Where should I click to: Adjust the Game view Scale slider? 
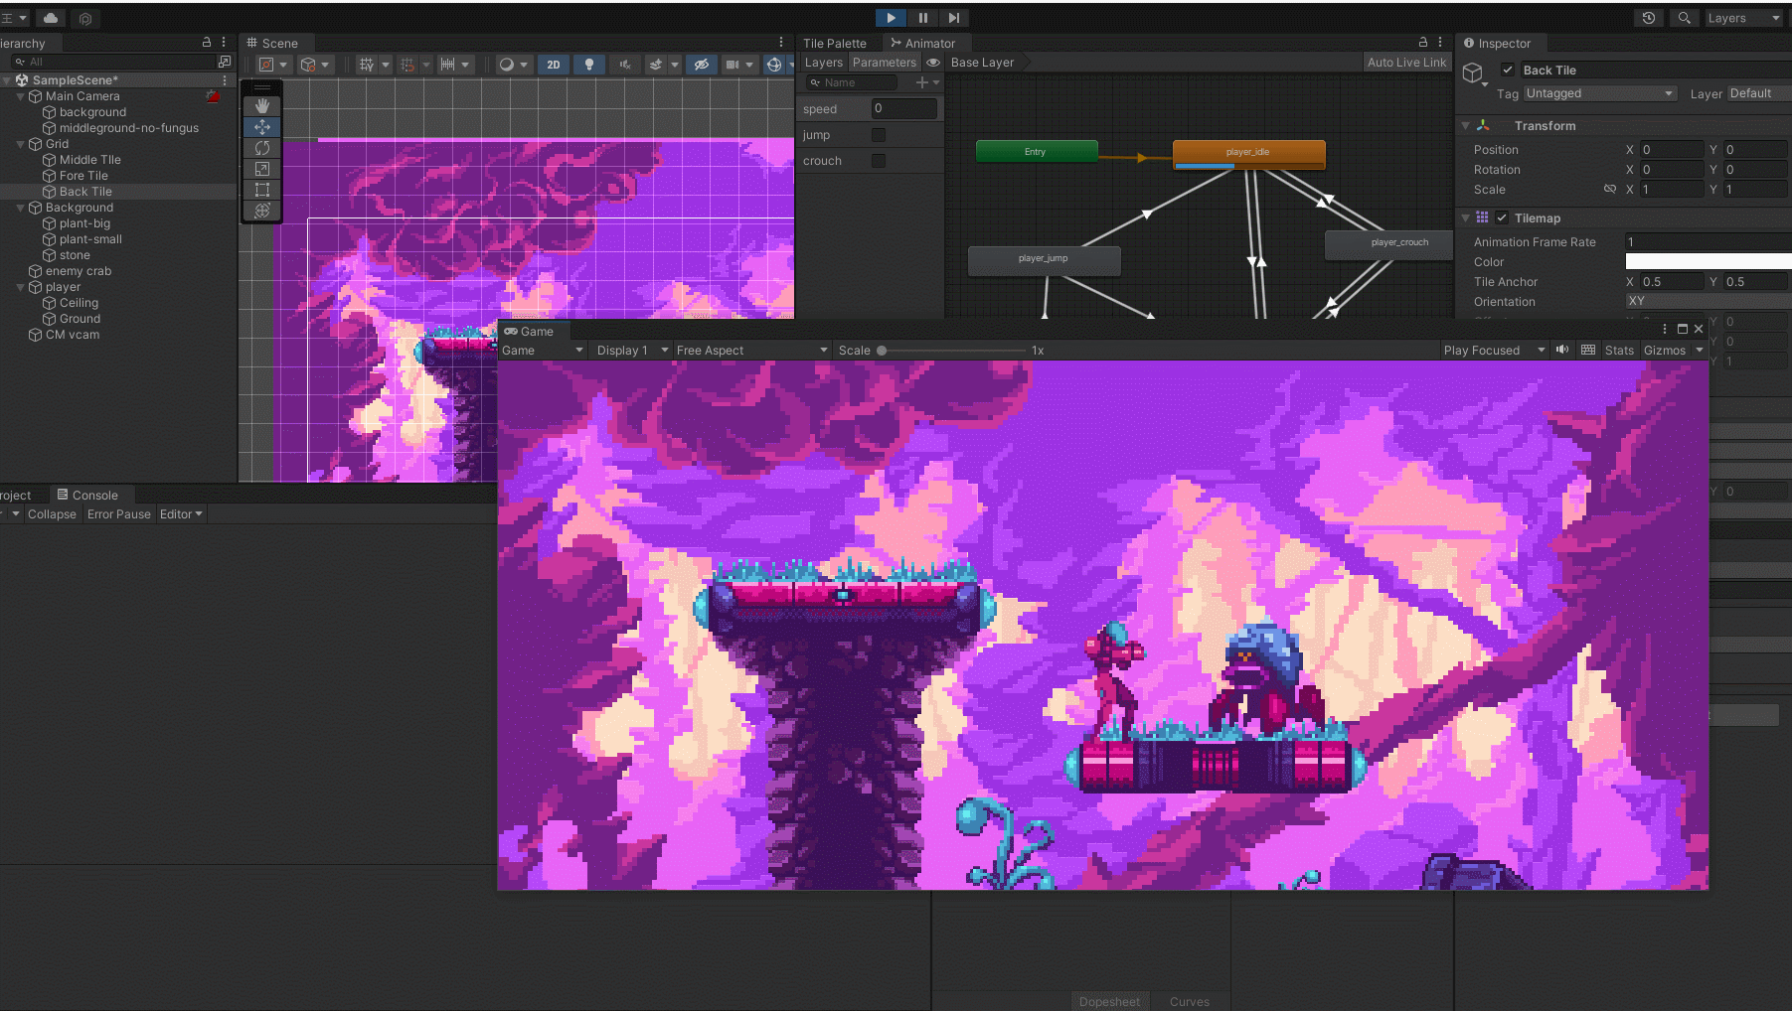[x=952, y=351]
